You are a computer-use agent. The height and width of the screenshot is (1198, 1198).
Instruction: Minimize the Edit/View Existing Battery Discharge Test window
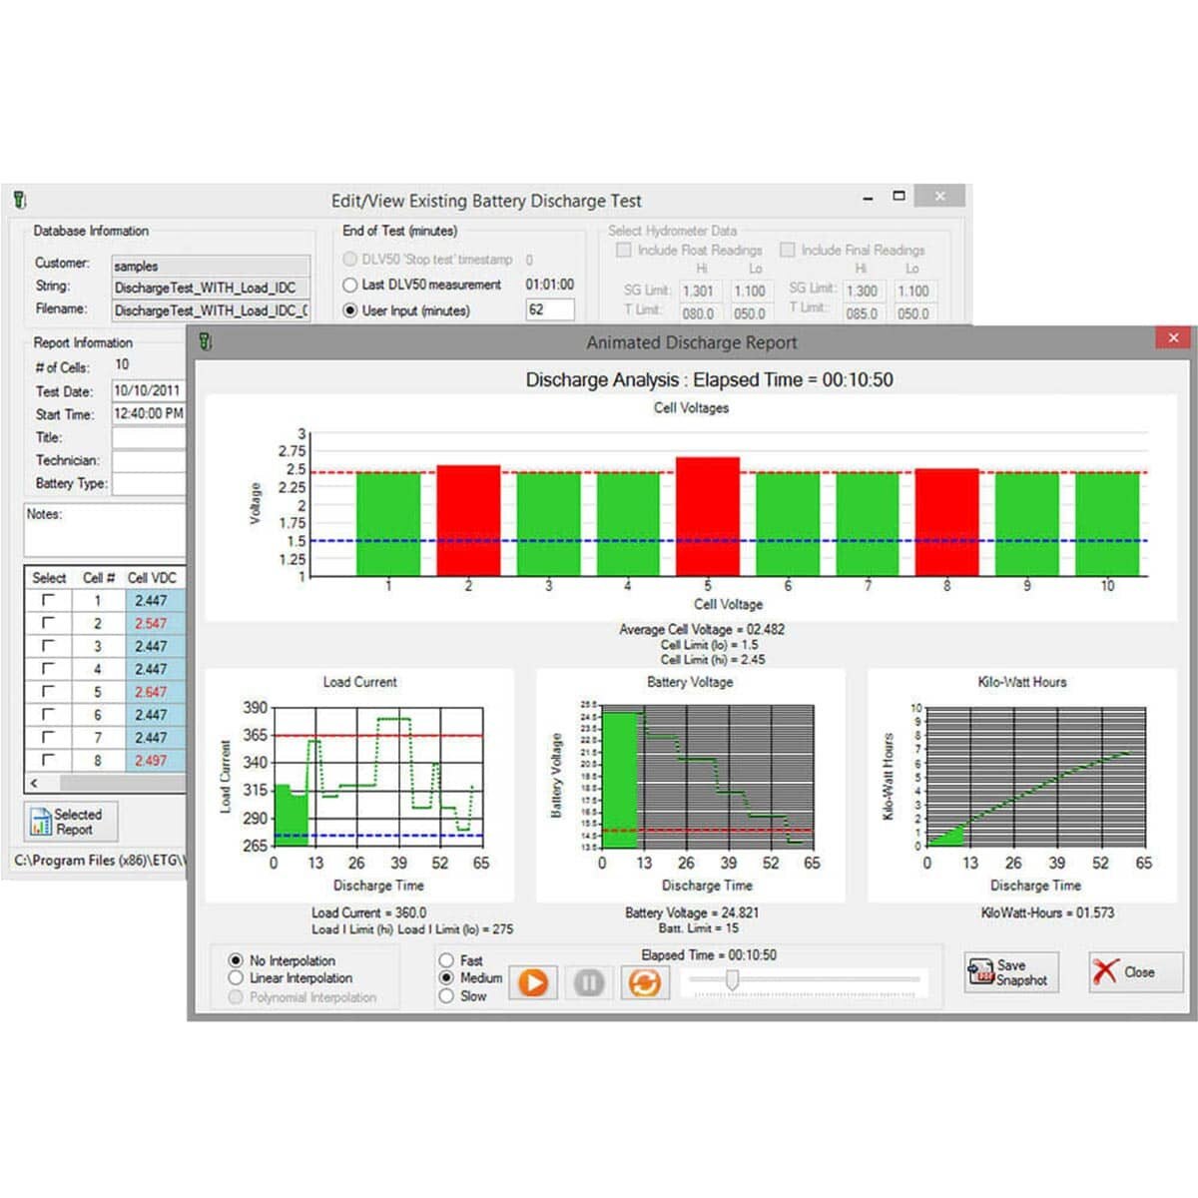[870, 199]
